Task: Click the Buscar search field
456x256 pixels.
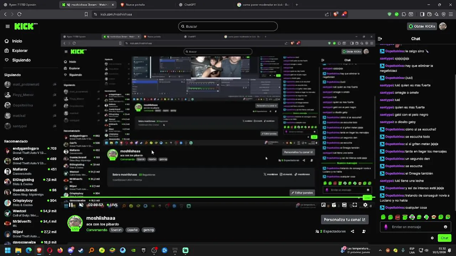Action: (228, 26)
